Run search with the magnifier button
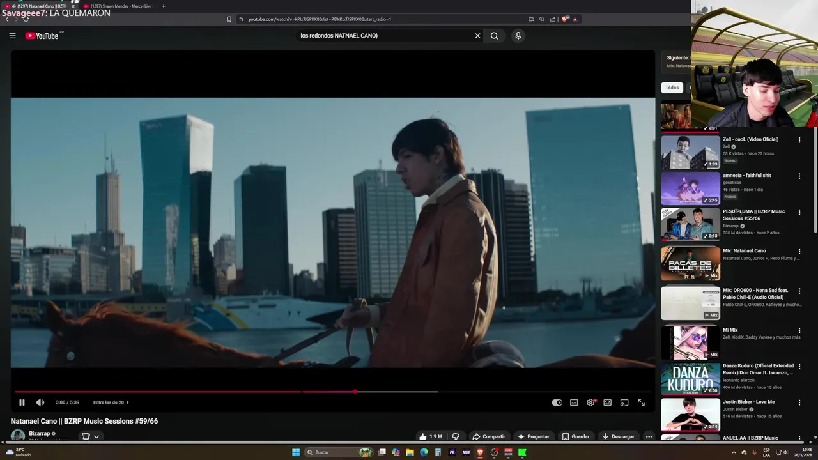 tap(494, 36)
